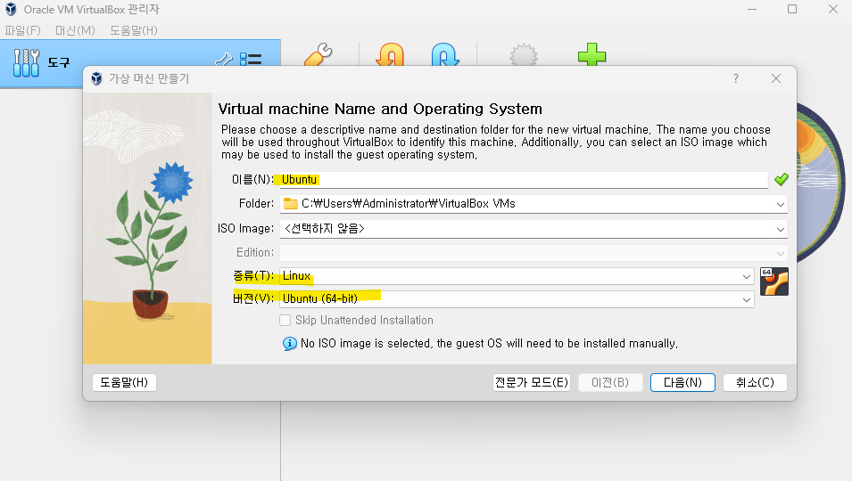Click the Preferences wrench icon in main toolbar

(x=318, y=54)
